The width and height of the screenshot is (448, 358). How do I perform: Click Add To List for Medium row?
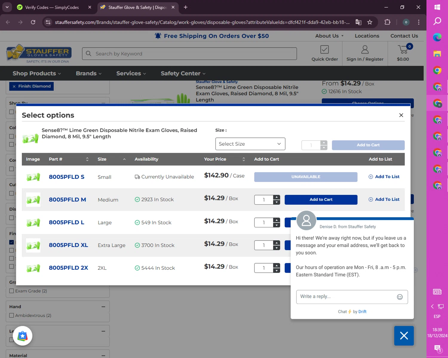384,199
